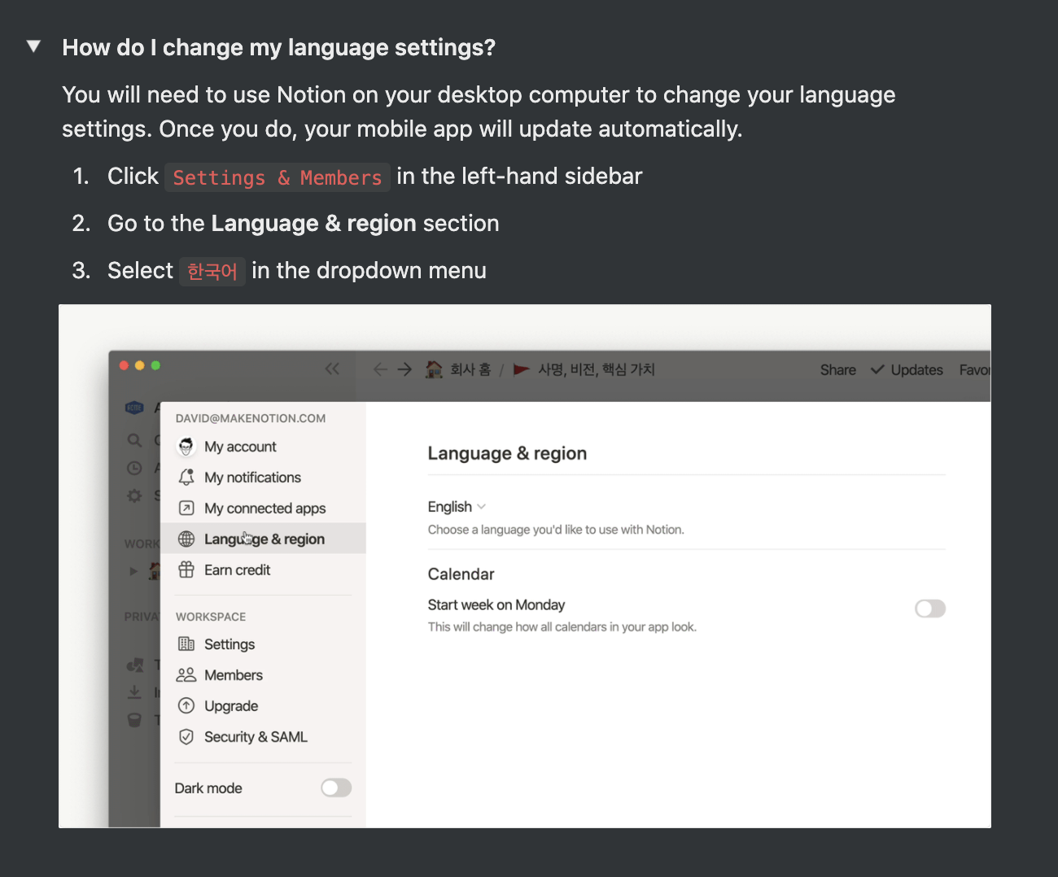Click the back arrow in Notion topbar
Viewport: 1058px width, 877px height.
point(380,369)
